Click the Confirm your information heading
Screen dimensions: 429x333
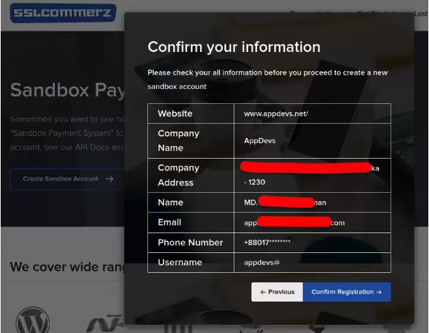click(234, 47)
